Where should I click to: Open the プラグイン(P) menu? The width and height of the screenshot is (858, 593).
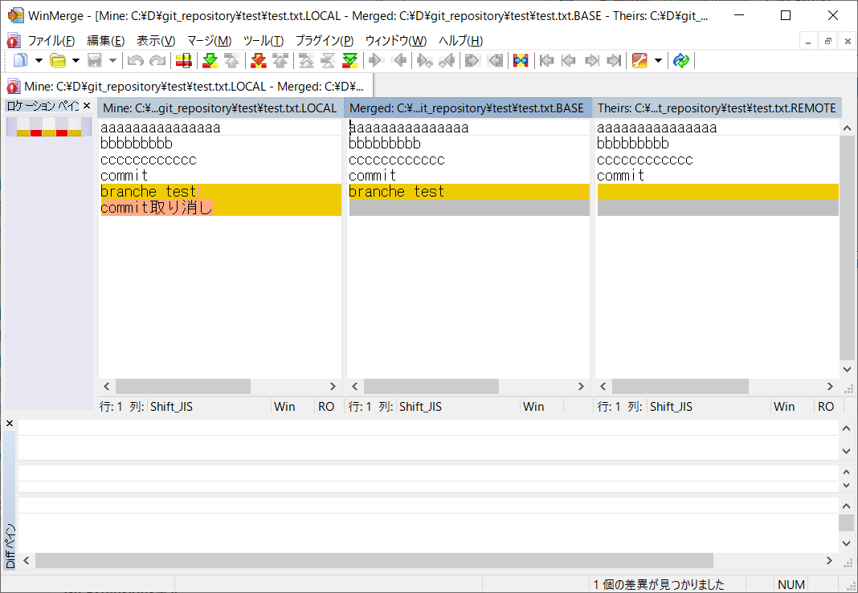click(324, 41)
